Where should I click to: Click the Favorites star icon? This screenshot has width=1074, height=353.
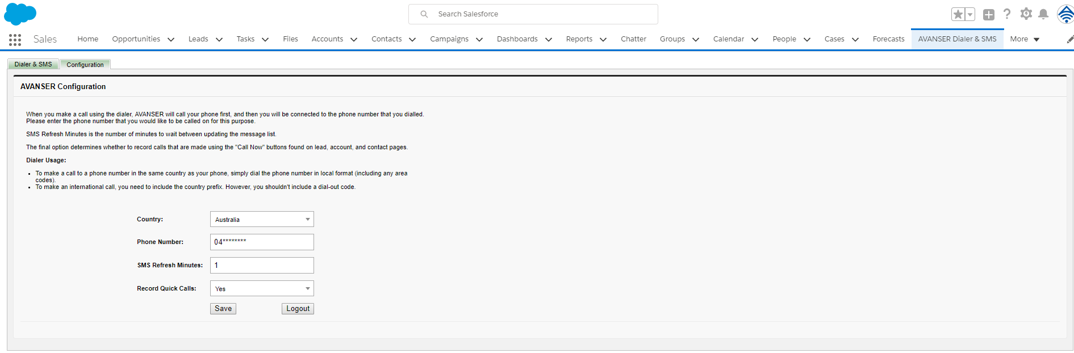958,14
